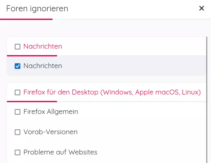Click the red Nachrichten category label

(43, 46)
